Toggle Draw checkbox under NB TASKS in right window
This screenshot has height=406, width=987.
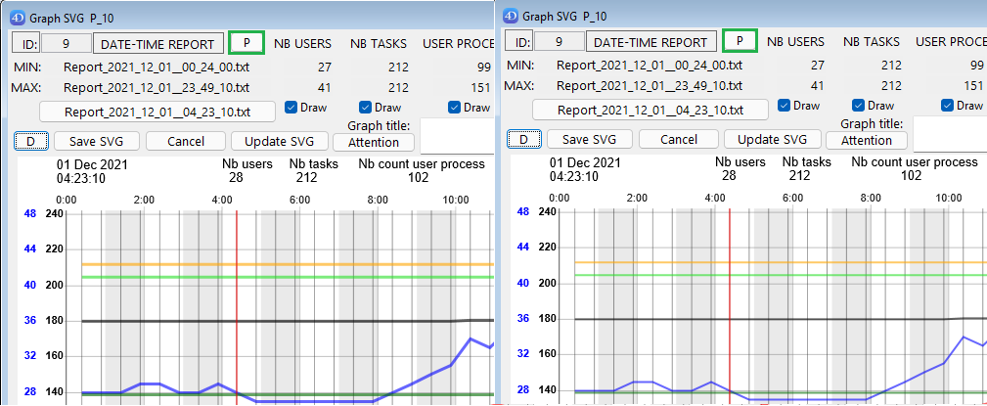click(858, 106)
